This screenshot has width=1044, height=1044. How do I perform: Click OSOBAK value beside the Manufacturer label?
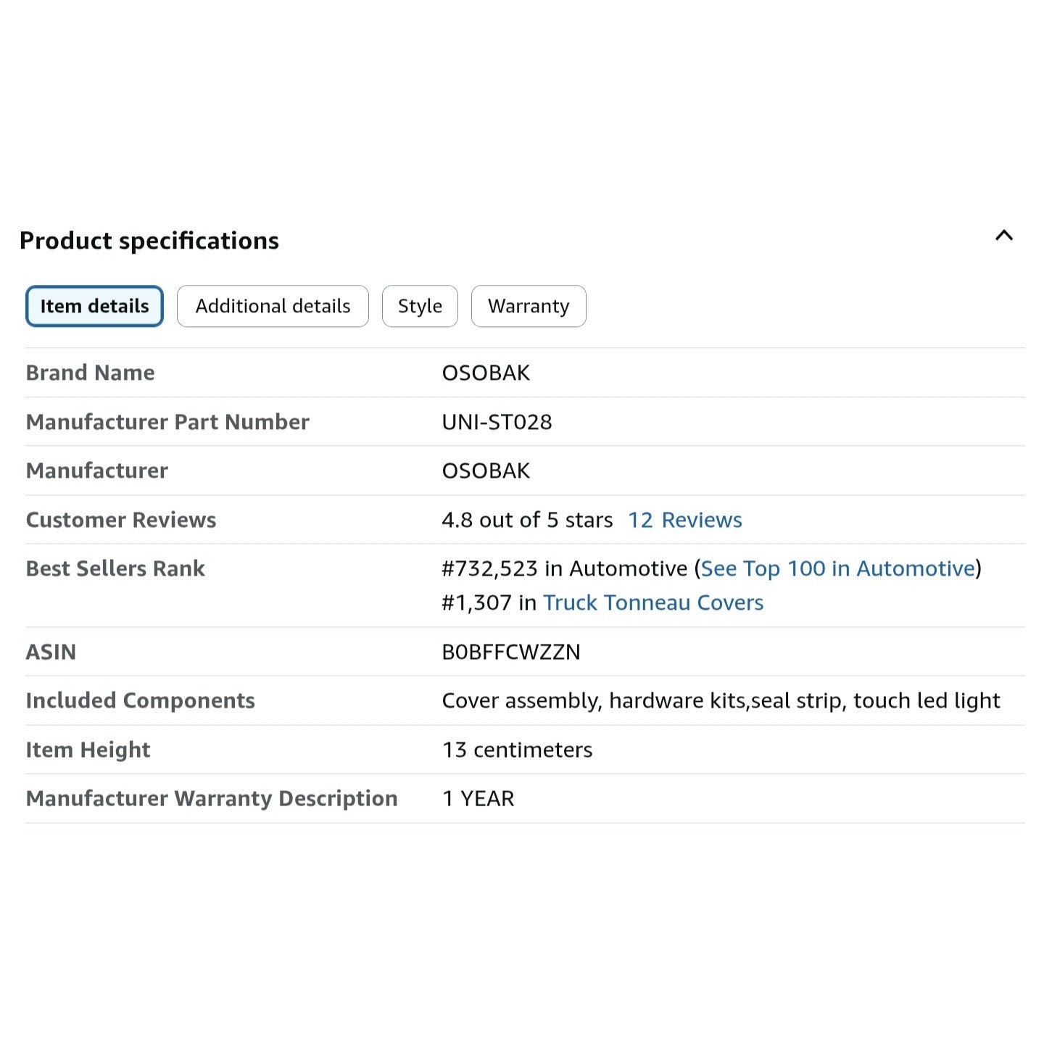tap(486, 471)
